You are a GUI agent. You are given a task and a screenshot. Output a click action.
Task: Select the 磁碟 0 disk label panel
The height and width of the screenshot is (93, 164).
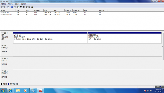click(7, 37)
